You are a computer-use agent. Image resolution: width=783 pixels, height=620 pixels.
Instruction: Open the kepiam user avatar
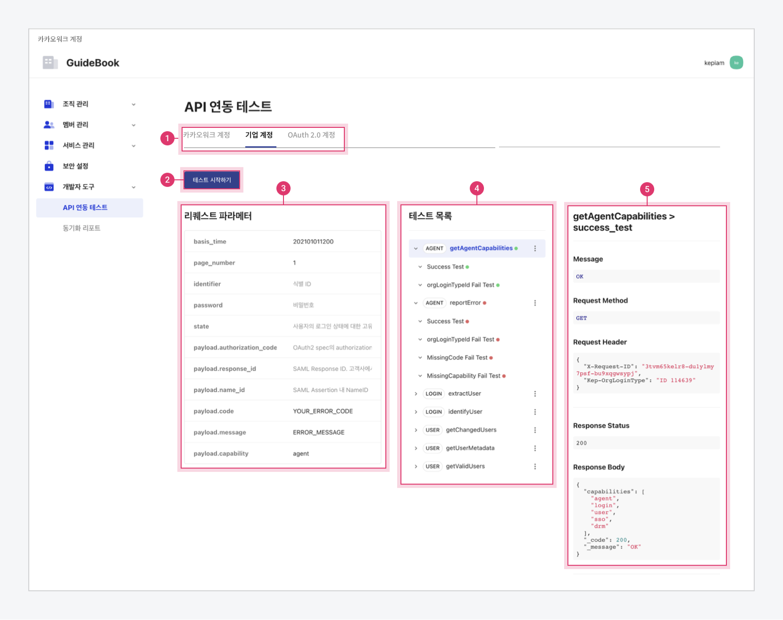[736, 63]
